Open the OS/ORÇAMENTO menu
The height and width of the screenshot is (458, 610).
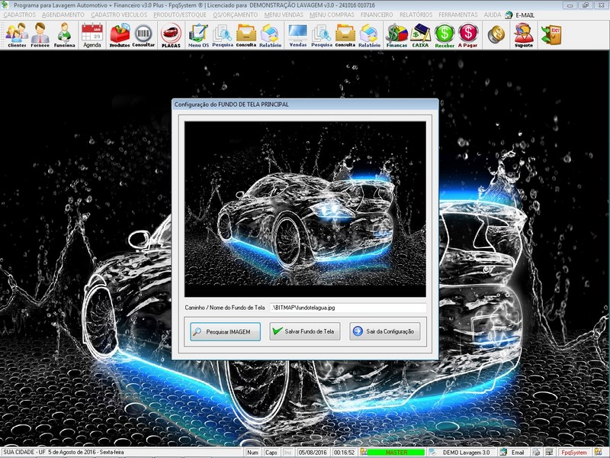point(236,15)
